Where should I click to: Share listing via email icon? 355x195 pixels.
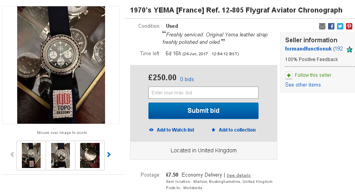point(322,26)
